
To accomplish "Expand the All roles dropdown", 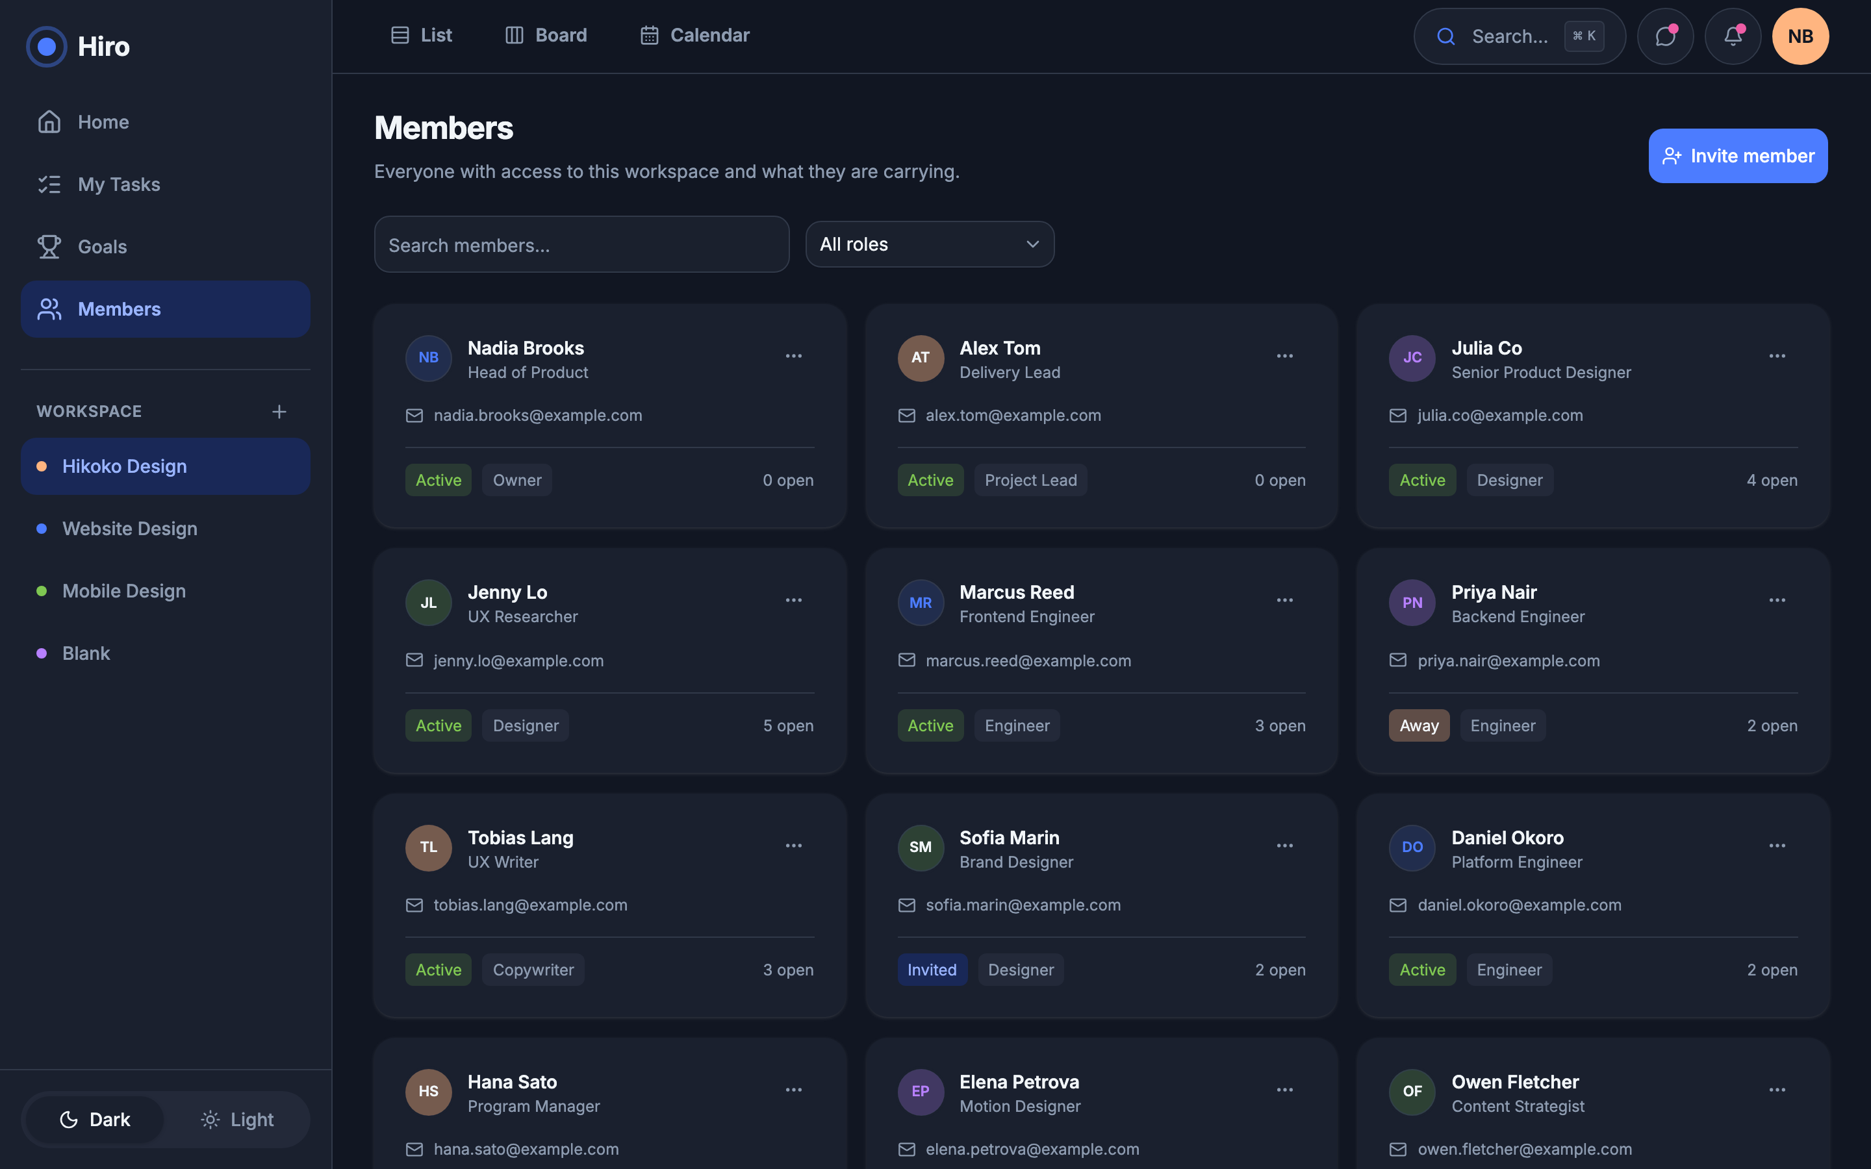I will click(929, 244).
